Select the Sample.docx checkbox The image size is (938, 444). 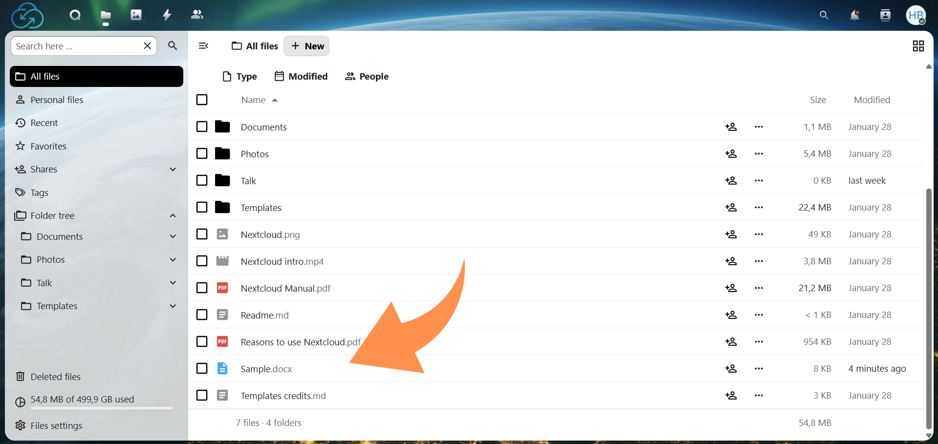coord(202,369)
